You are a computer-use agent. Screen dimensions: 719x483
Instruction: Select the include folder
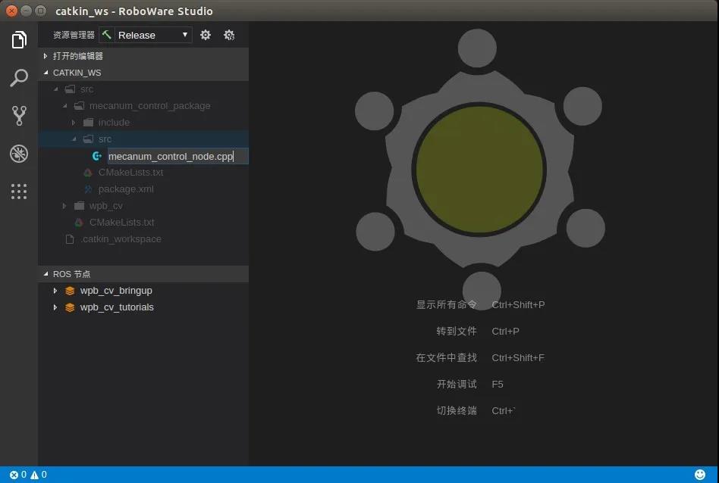(x=114, y=122)
